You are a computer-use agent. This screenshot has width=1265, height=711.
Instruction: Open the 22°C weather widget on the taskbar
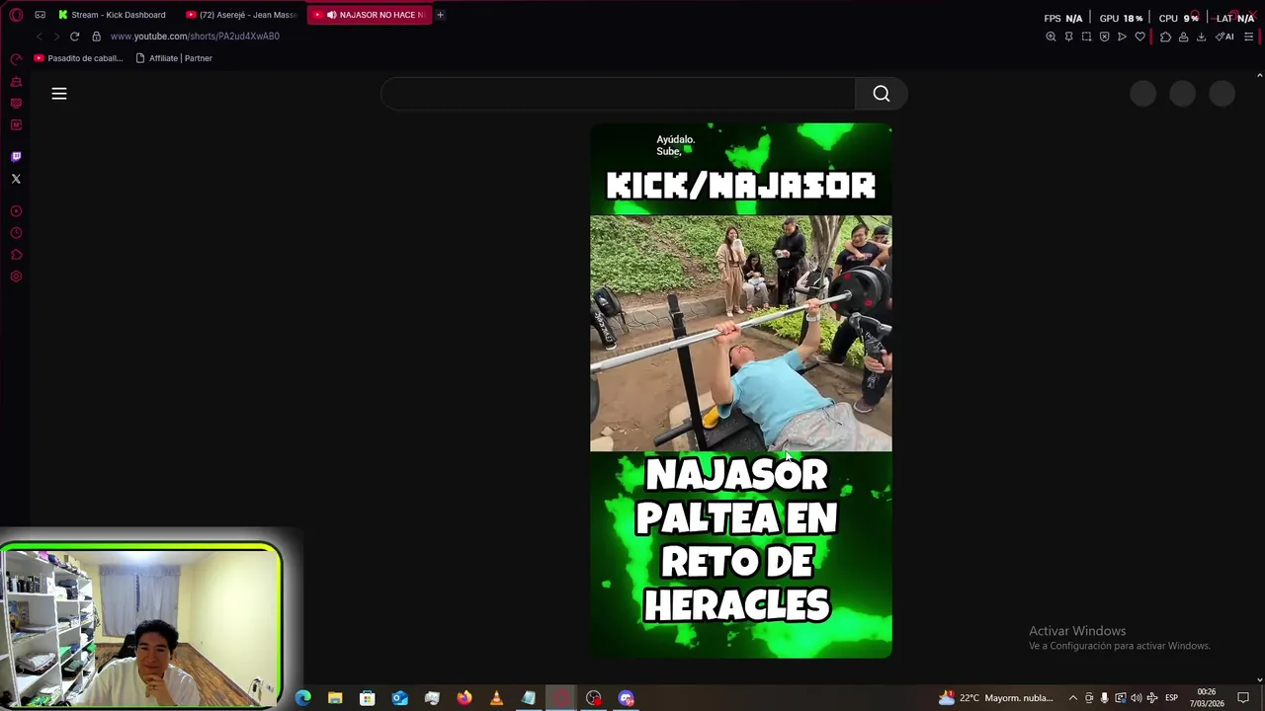coord(996,698)
